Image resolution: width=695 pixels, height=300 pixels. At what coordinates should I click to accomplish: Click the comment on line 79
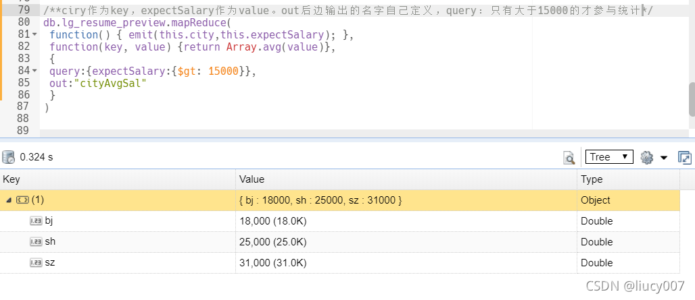(348, 11)
